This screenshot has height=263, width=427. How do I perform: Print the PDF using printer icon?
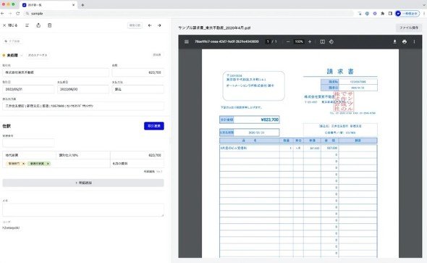point(405,42)
